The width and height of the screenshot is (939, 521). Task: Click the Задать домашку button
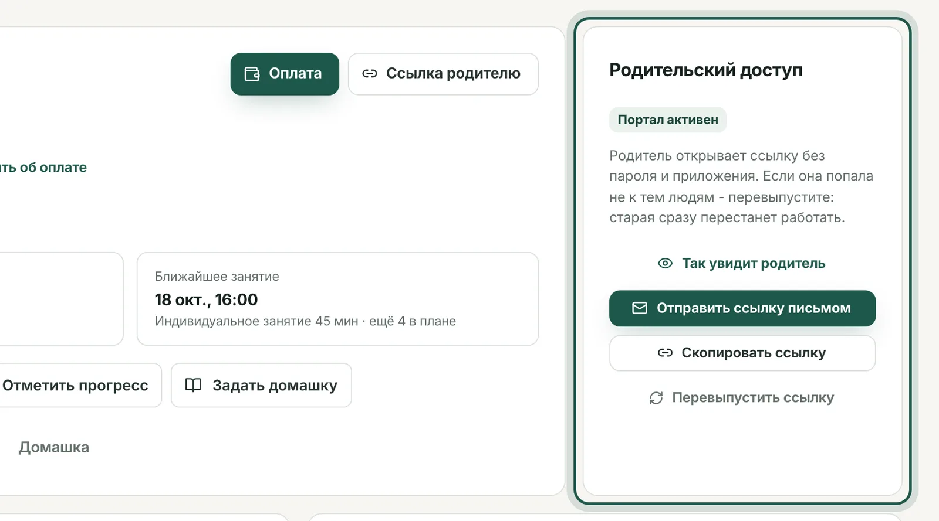pyautogui.click(x=261, y=385)
